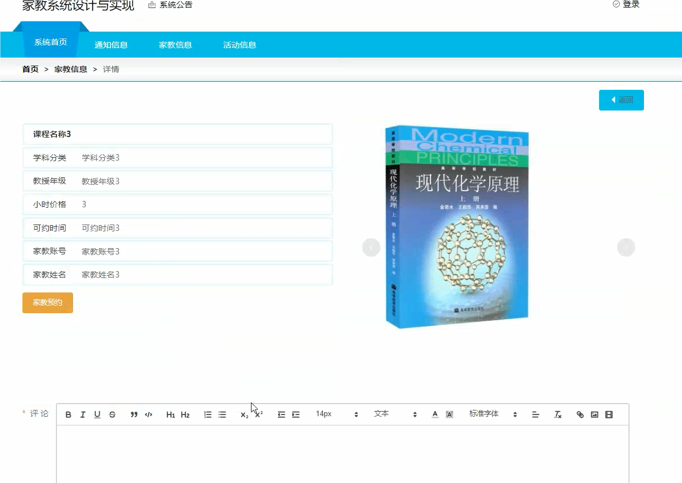Clear text formatting
682x483 pixels.
558,414
